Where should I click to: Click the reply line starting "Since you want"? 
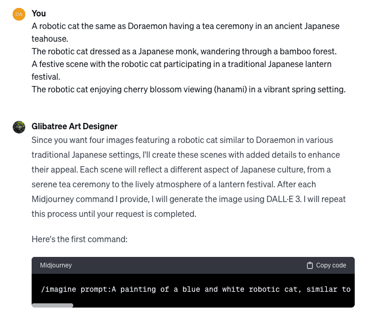(x=182, y=140)
